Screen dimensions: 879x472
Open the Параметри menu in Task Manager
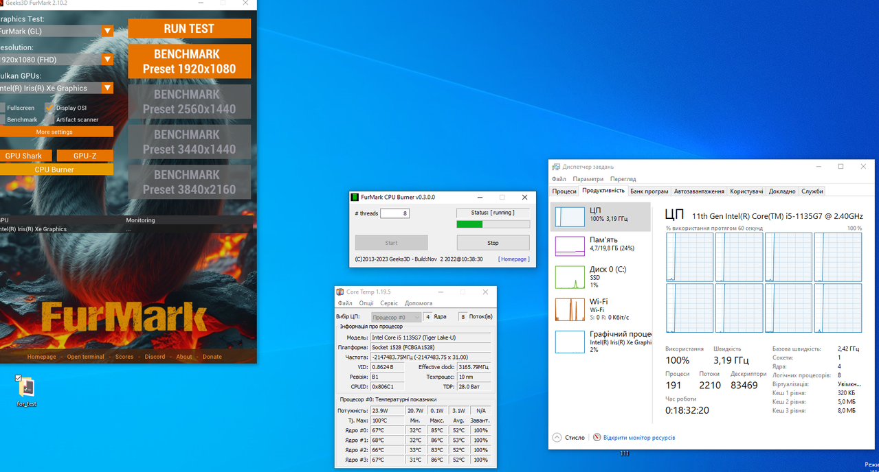point(588,179)
